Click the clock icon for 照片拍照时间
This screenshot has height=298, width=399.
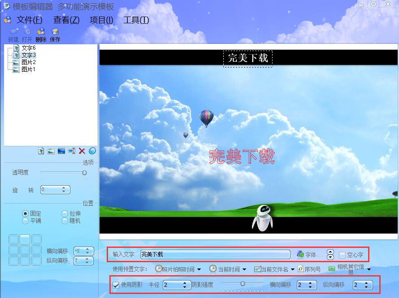point(159,269)
